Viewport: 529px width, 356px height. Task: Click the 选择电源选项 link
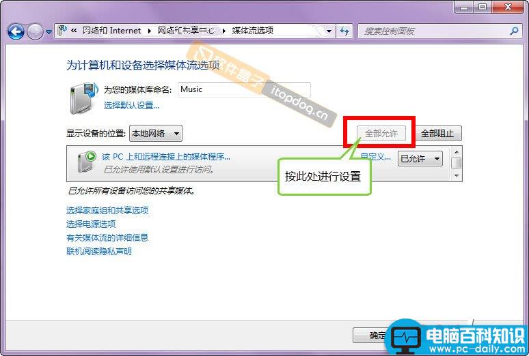coord(91,224)
